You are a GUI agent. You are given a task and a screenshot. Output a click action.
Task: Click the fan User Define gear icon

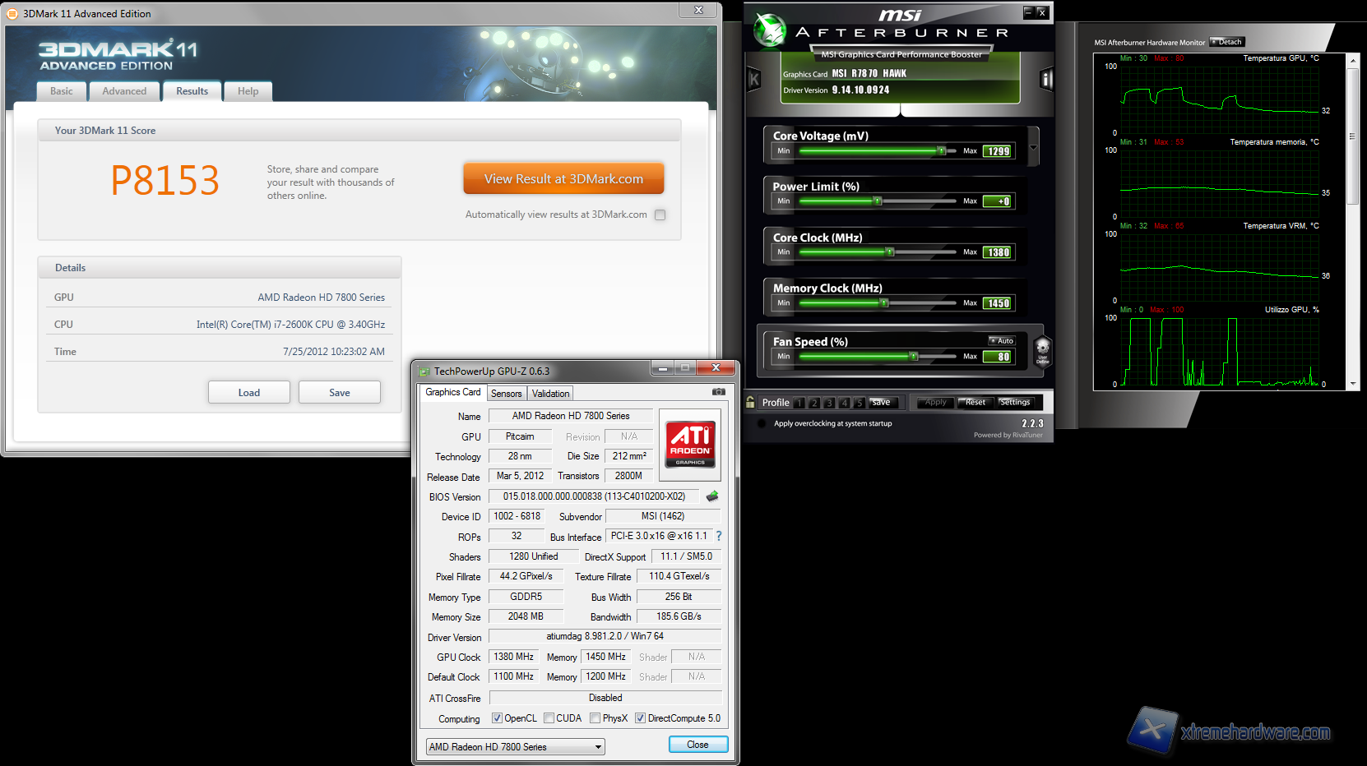click(x=1042, y=349)
